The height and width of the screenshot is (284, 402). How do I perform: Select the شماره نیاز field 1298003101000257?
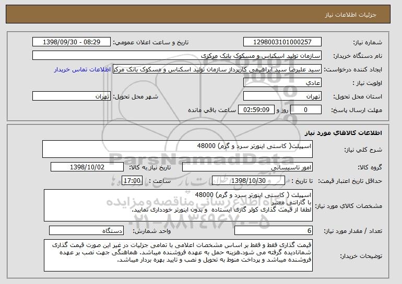[x=282, y=42]
